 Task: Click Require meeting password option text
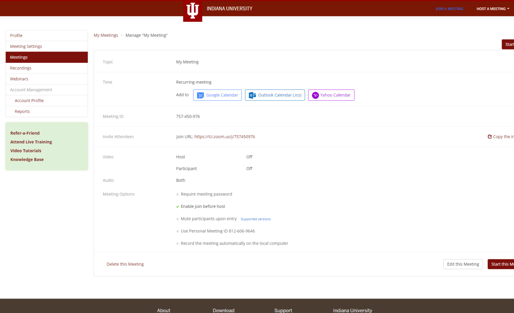click(206, 194)
